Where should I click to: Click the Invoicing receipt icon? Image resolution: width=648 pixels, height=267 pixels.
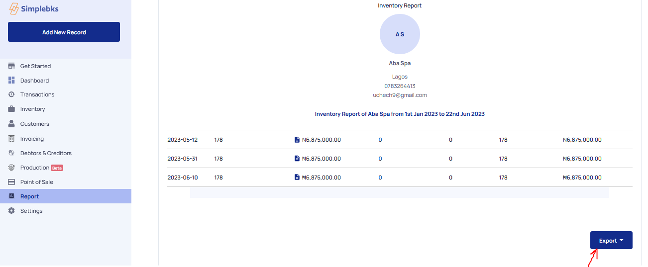[11, 139]
